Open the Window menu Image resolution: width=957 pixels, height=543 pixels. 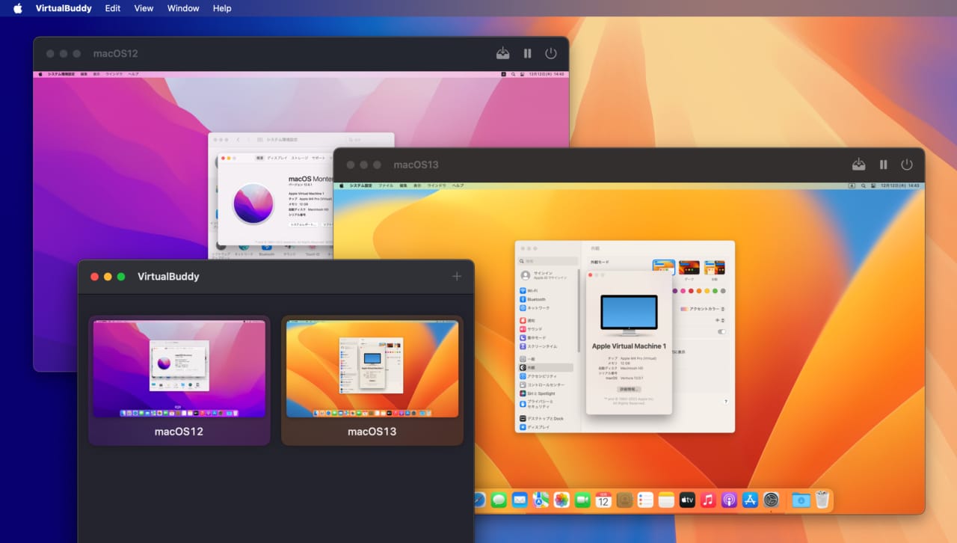pos(183,8)
